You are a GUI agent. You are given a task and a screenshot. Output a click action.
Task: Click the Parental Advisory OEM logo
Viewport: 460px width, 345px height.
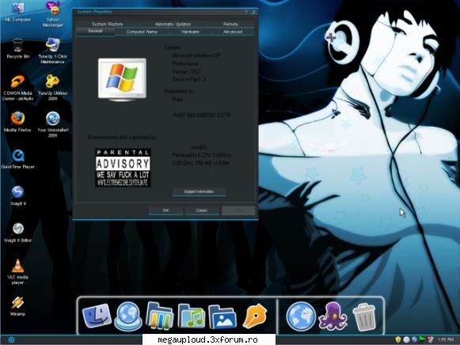tap(123, 168)
